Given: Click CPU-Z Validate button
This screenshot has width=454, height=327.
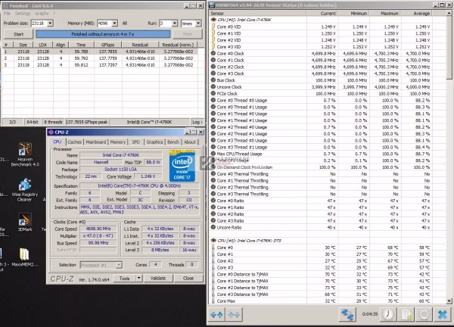Looking at the screenshot, I should coord(158,279).
